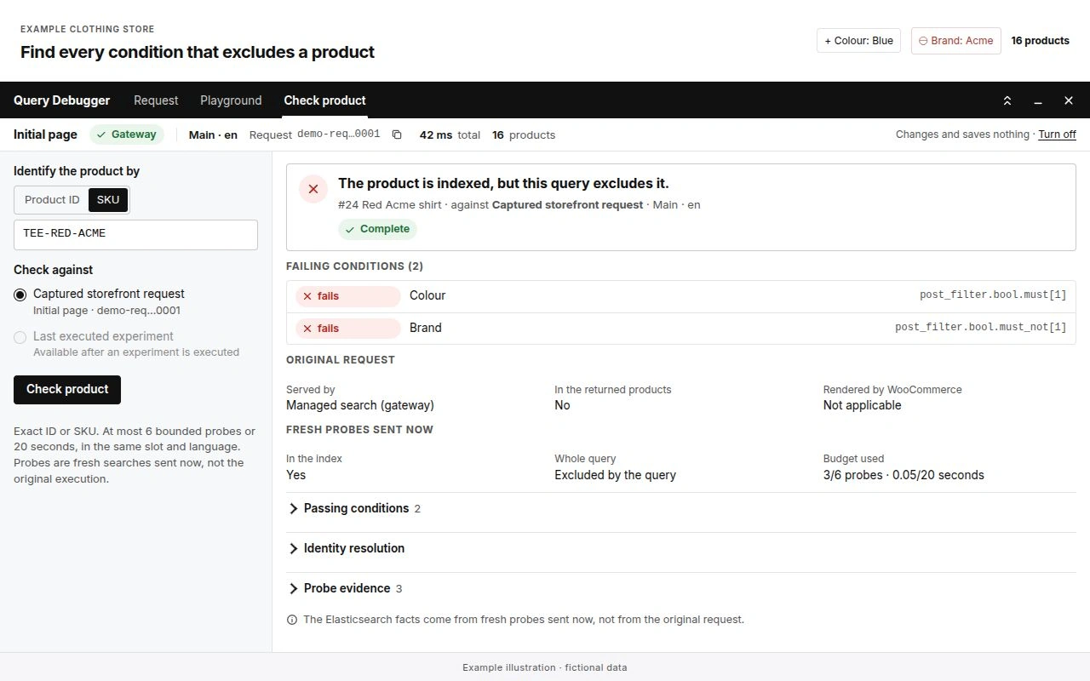Click the Managed search (gateway) value
The height and width of the screenshot is (681, 1090).
(x=360, y=405)
